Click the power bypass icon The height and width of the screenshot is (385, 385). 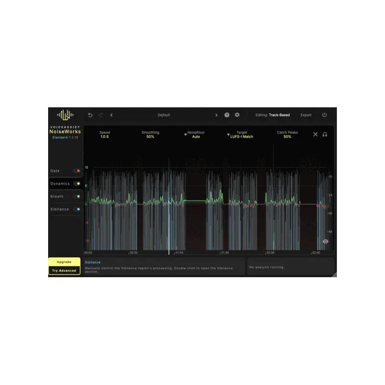(x=324, y=115)
